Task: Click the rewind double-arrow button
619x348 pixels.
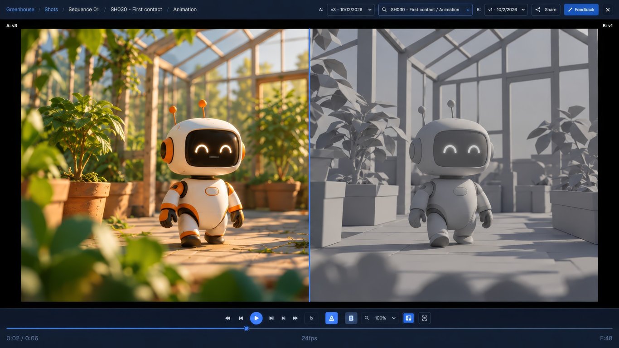Action: (x=227, y=318)
